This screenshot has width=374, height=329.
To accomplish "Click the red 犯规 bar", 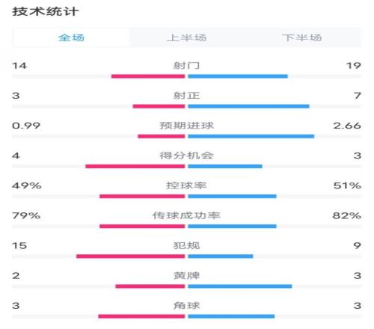I will [x=131, y=256].
